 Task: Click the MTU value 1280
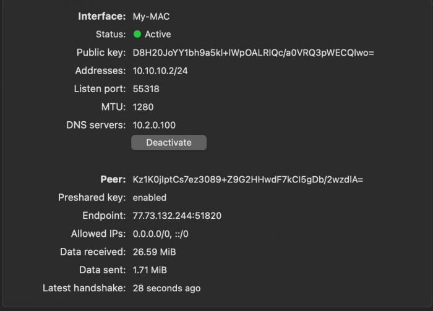[143, 107]
